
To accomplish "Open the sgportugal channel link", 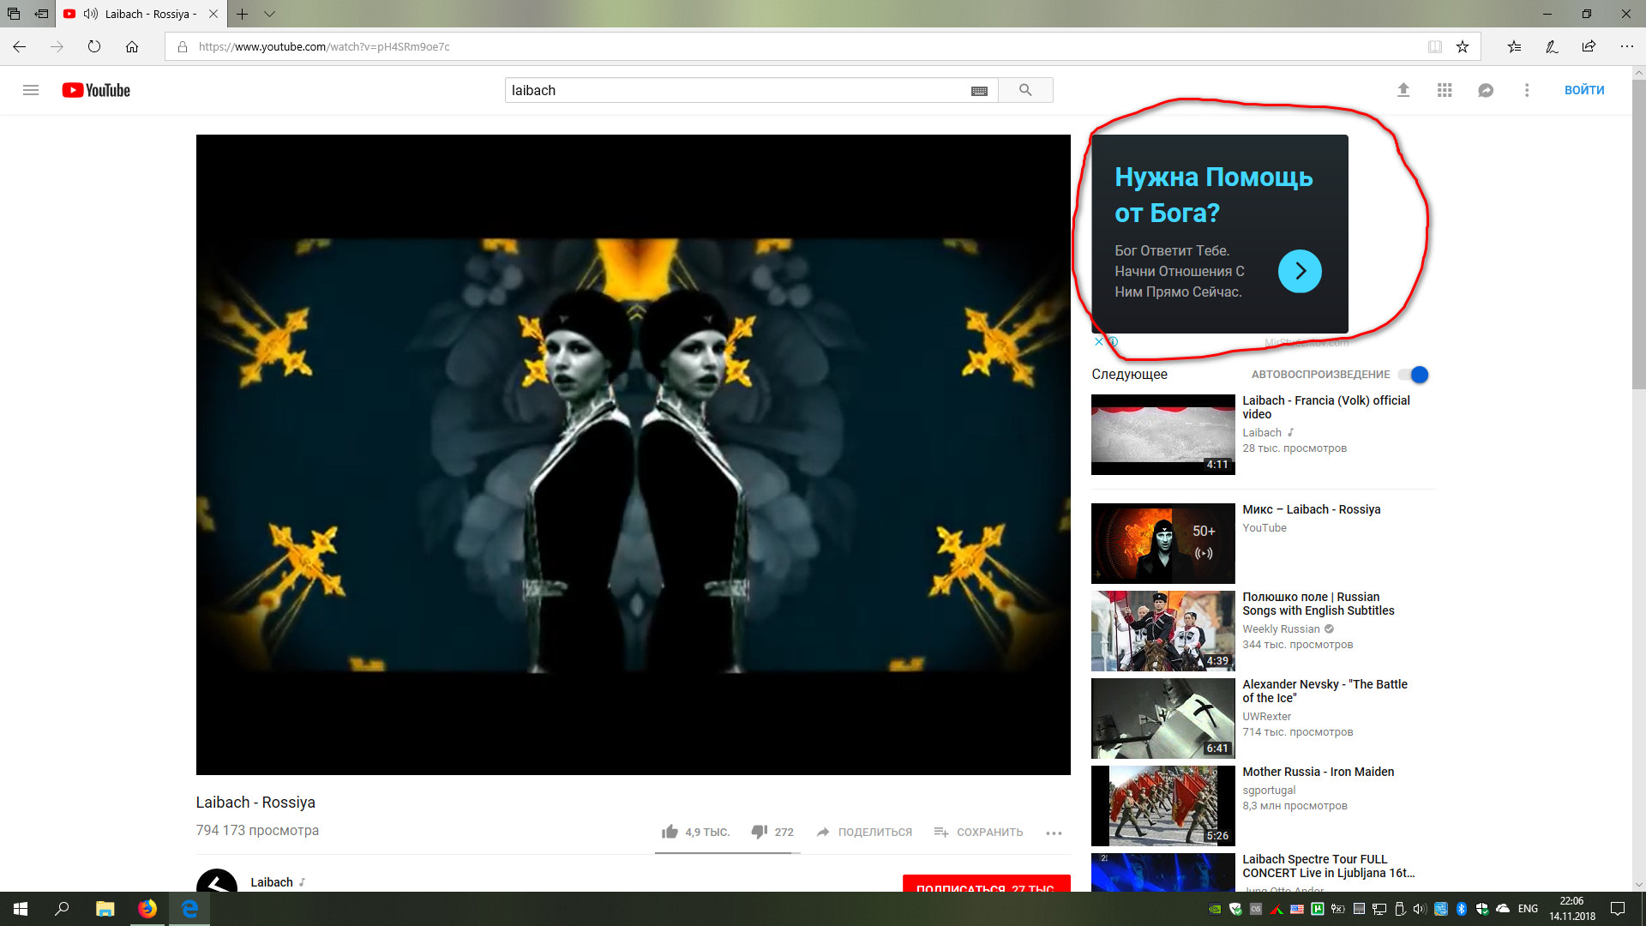I will coord(1269,791).
